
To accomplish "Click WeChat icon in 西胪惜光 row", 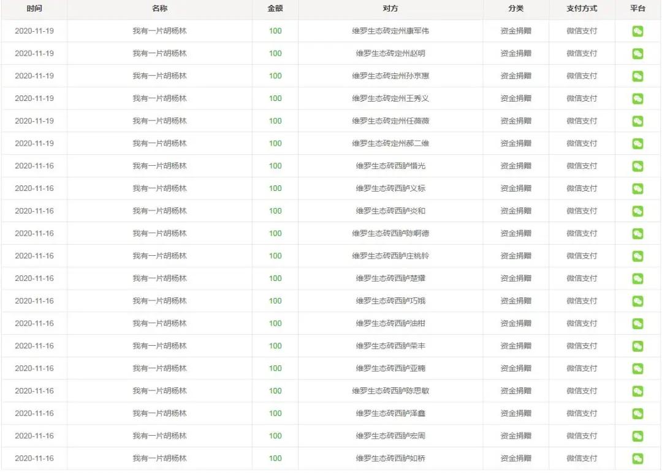I will pyautogui.click(x=637, y=166).
